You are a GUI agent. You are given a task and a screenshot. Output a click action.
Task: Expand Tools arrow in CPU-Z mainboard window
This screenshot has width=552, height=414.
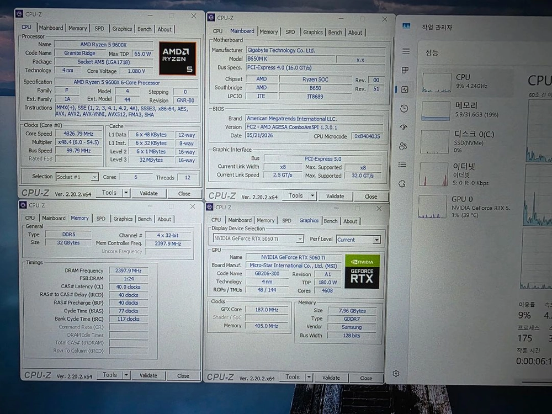tap(312, 195)
